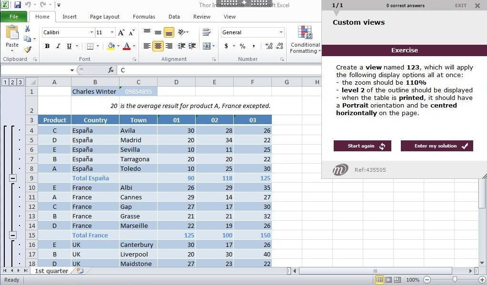
Task: Click the Start again button
Action: tap(362, 146)
